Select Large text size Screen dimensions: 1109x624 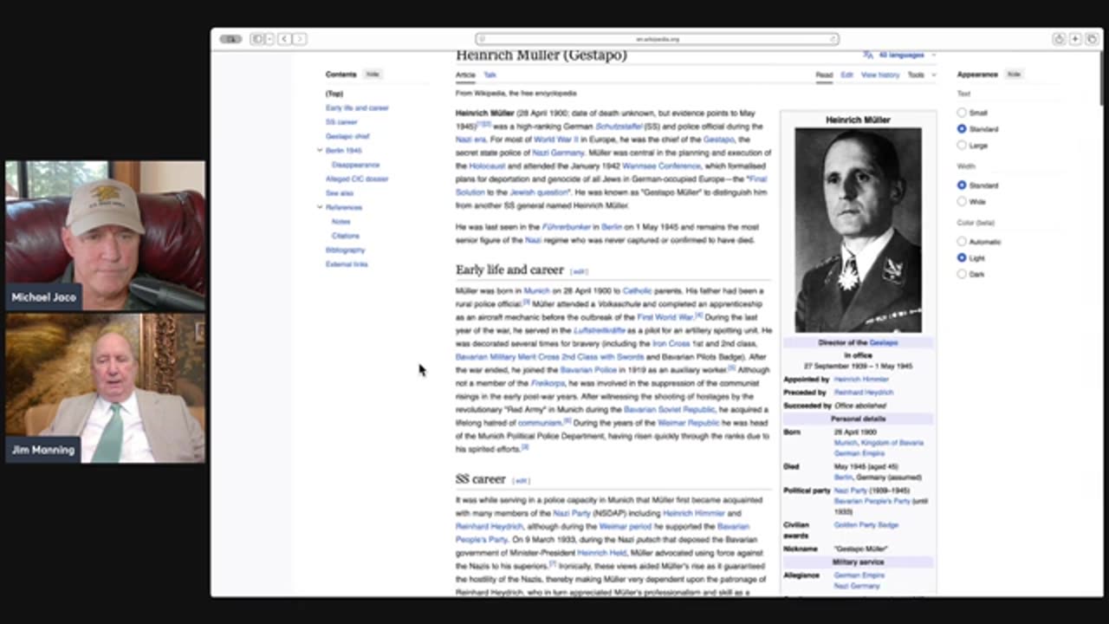coord(962,146)
